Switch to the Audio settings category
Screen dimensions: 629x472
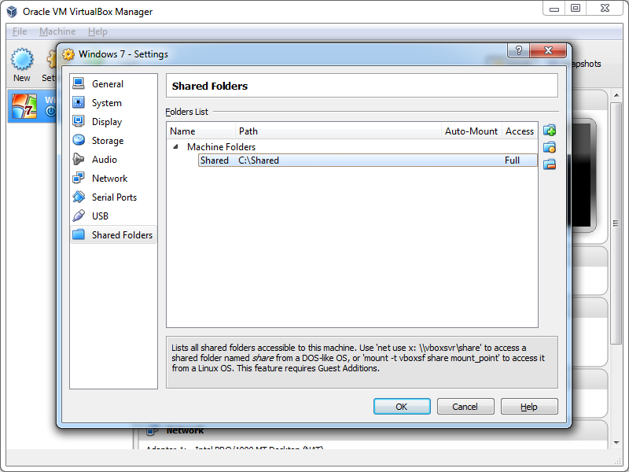(x=104, y=160)
